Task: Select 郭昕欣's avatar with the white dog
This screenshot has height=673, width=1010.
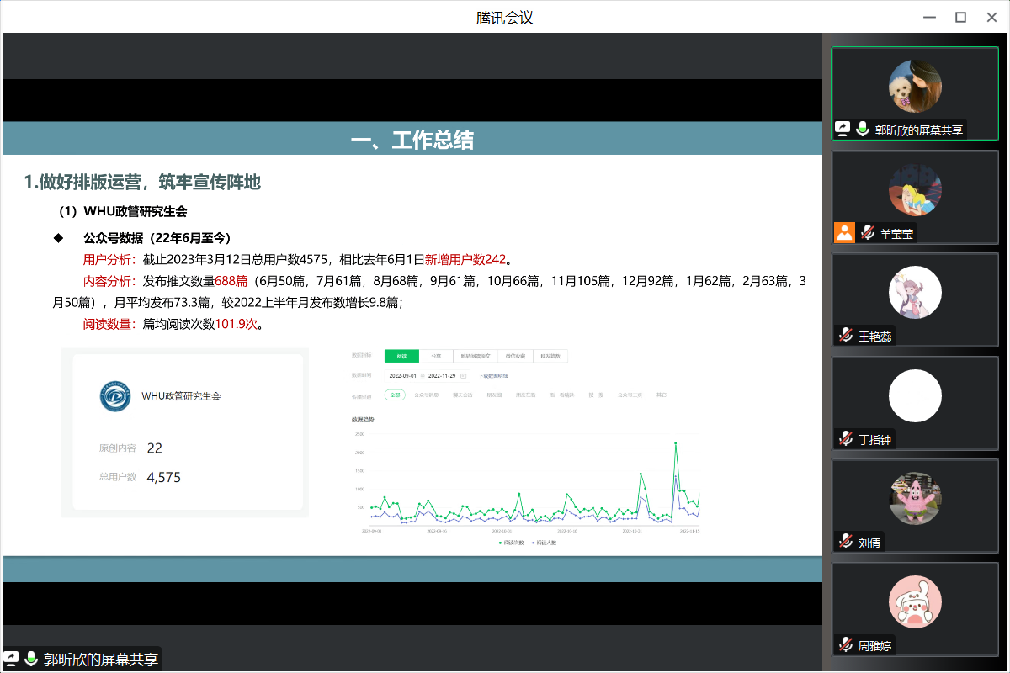Action: 915,85
